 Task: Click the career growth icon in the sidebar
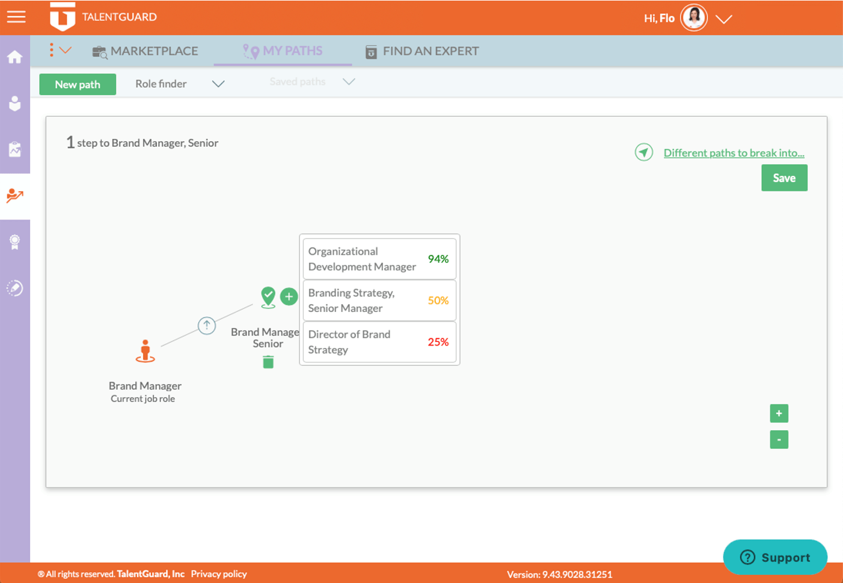[15, 195]
